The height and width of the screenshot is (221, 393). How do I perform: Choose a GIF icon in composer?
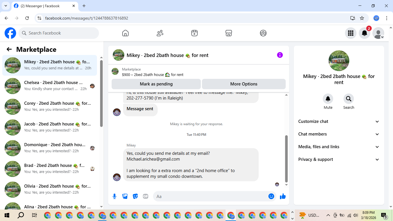[146, 196]
